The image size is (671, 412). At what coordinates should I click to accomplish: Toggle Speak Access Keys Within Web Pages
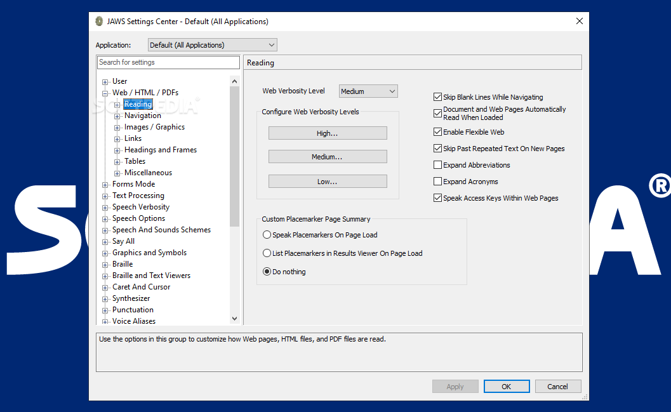pos(437,197)
